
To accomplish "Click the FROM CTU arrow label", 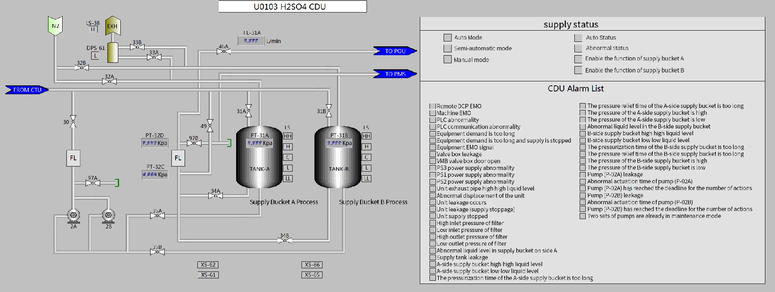I will click(27, 90).
